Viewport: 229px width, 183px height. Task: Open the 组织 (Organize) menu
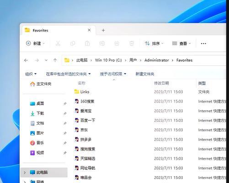pyautogui.click(x=31, y=74)
